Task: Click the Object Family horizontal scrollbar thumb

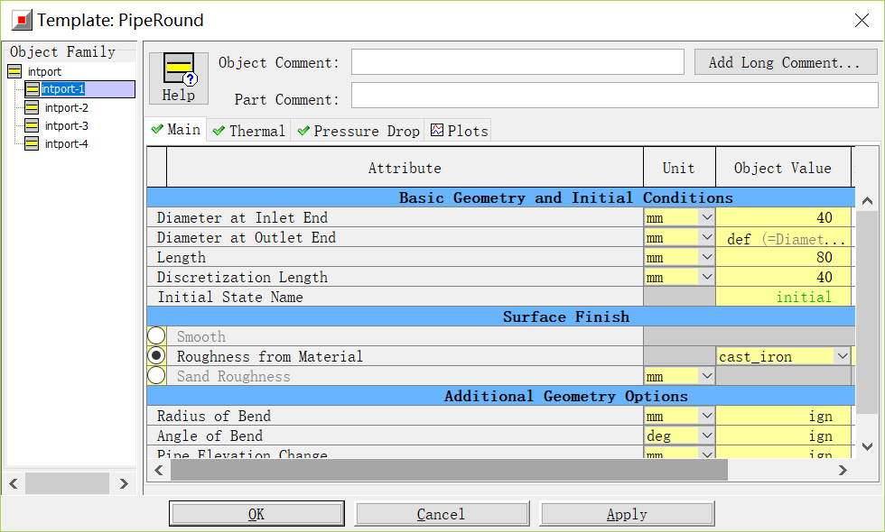Action: pos(67,483)
